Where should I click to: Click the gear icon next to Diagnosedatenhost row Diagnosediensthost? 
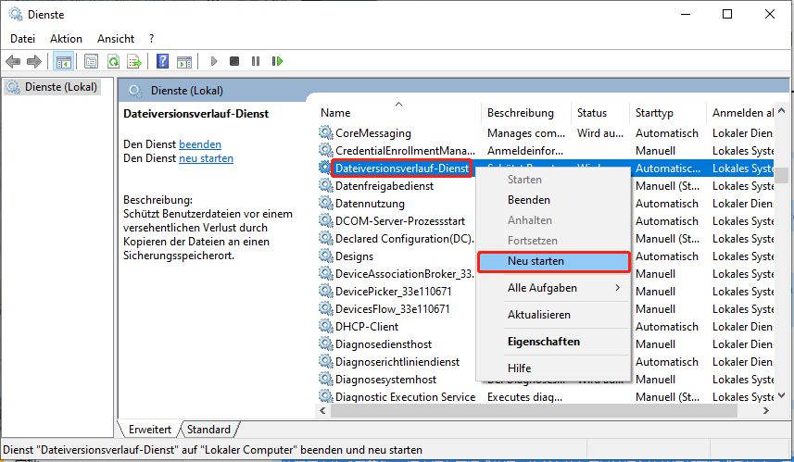(x=325, y=343)
